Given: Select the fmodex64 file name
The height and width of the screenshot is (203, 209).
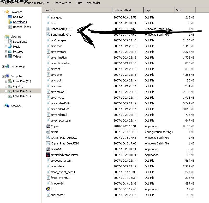Looking at the screenshot, I should click(x=57, y=183).
